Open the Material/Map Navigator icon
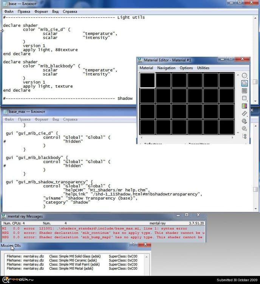The width and height of the screenshot is (260, 284). 244,136
